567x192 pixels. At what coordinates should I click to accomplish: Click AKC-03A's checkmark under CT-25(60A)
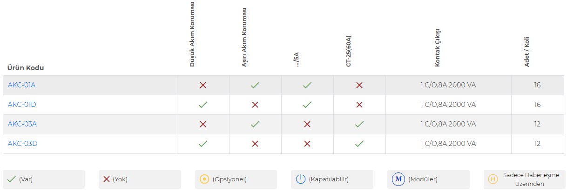pyautogui.click(x=359, y=124)
